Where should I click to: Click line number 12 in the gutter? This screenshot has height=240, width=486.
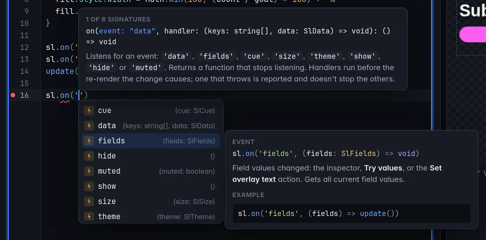[24, 47]
